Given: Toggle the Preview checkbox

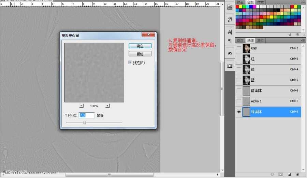Looking at the screenshot, I should point(130,63).
